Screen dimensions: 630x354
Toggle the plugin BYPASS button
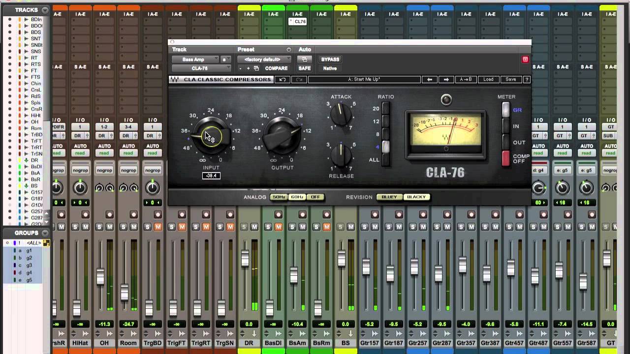tap(330, 59)
